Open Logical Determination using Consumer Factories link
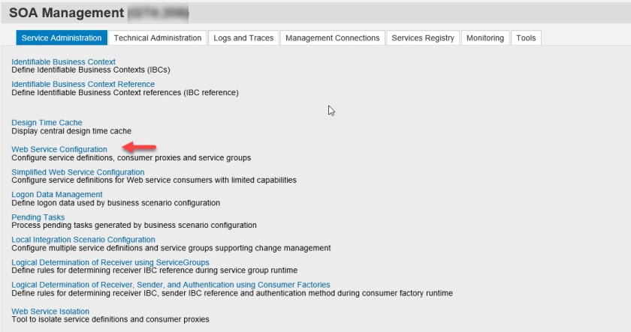This screenshot has width=631, height=332. [x=171, y=285]
